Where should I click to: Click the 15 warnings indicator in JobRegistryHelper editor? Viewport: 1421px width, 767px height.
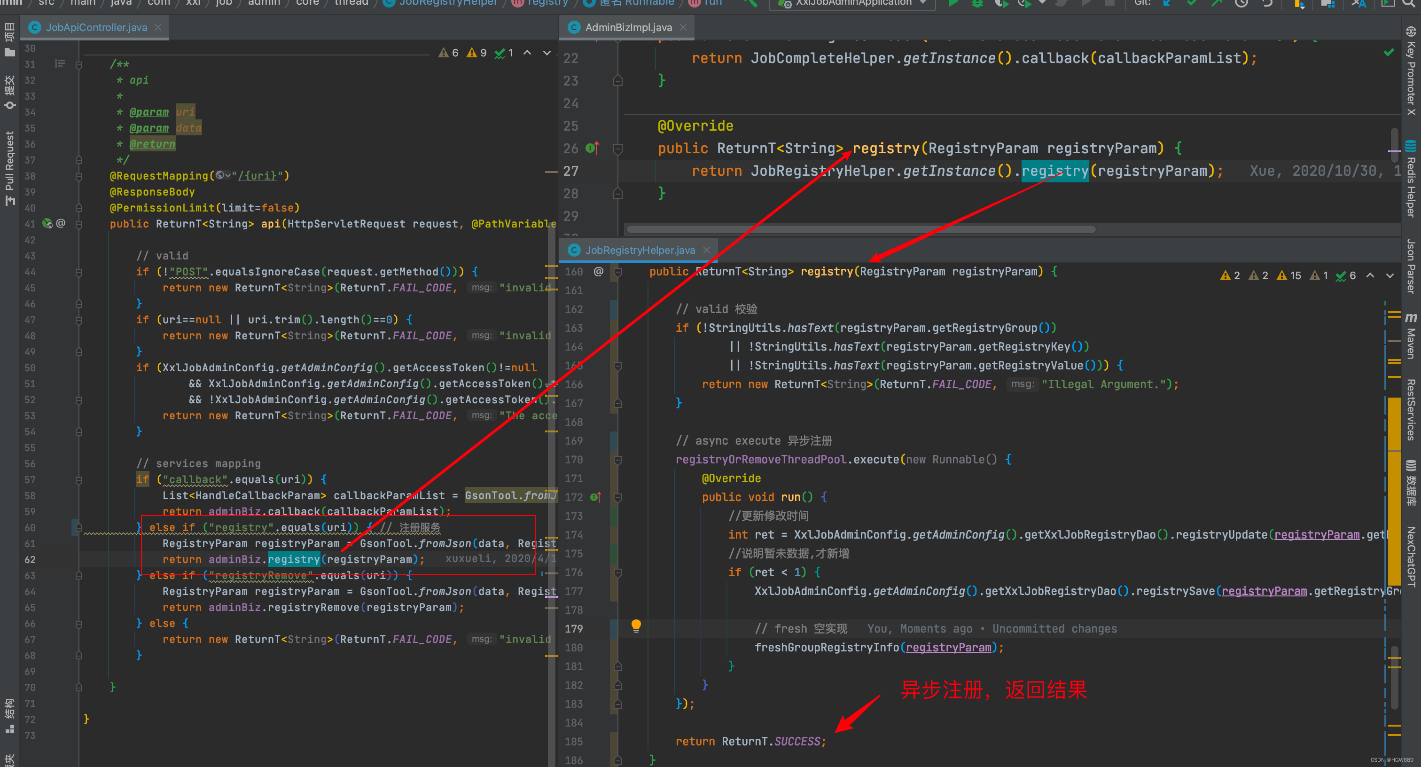(1289, 275)
